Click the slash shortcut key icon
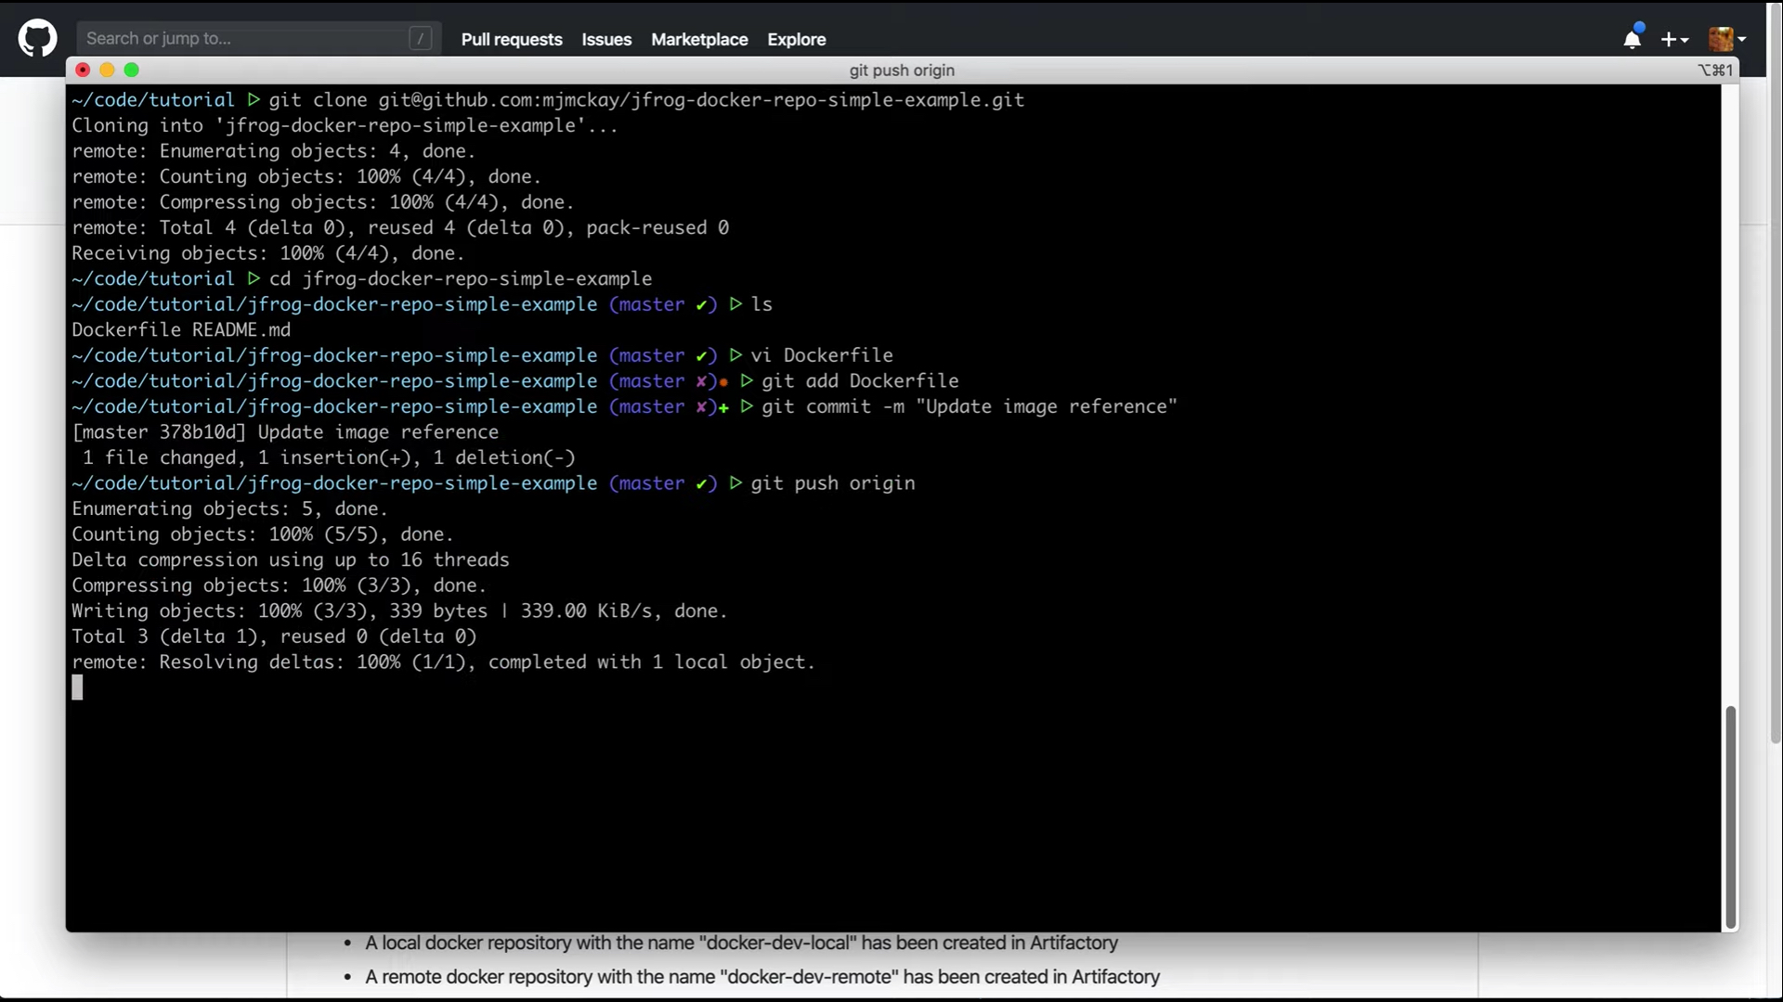The width and height of the screenshot is (1783, 1002). (x=420, y=38)
